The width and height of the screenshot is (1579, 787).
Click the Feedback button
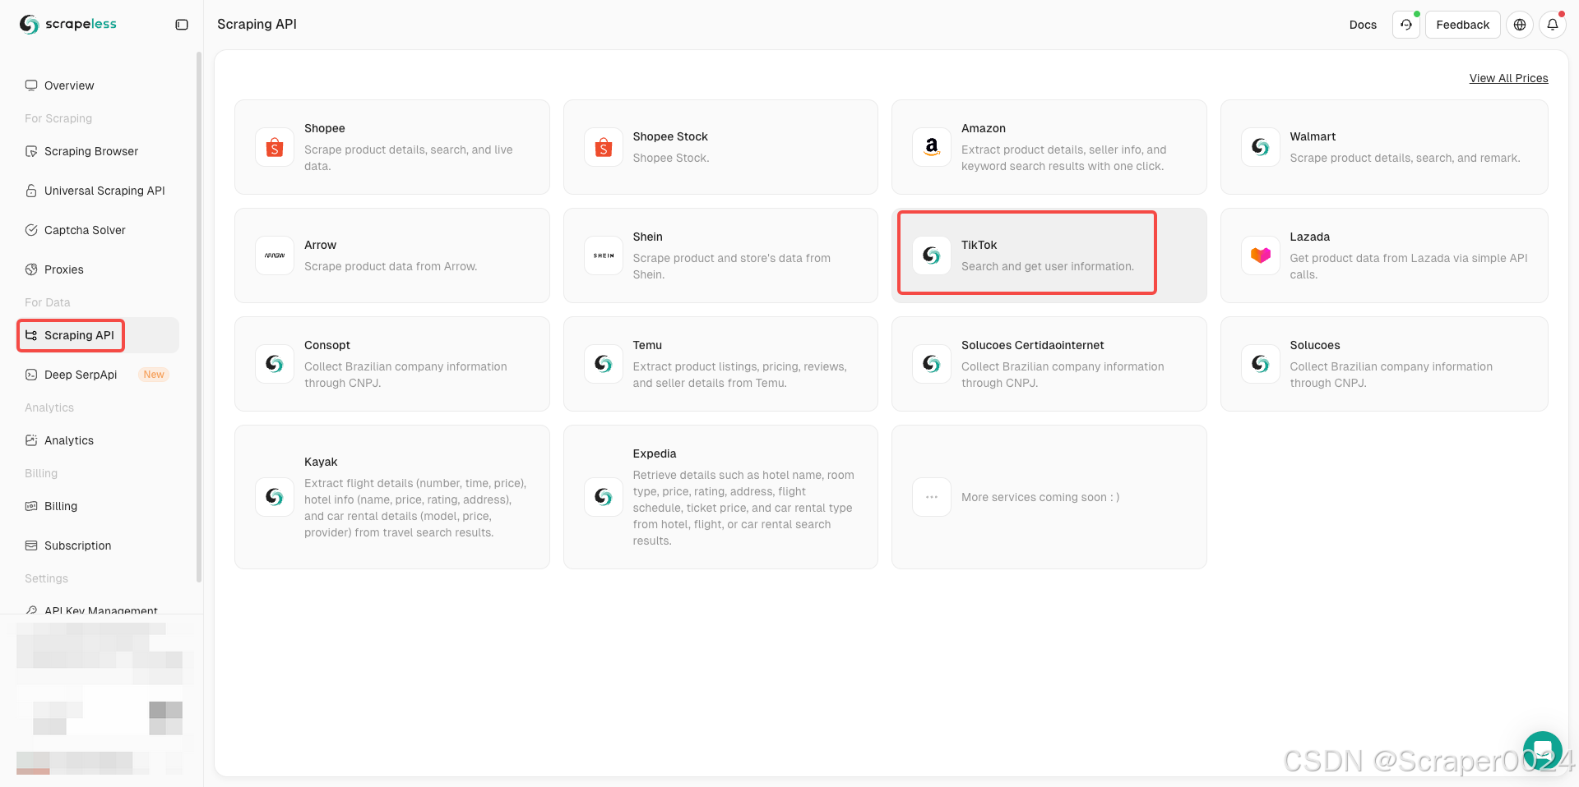tap(1462, 25)
